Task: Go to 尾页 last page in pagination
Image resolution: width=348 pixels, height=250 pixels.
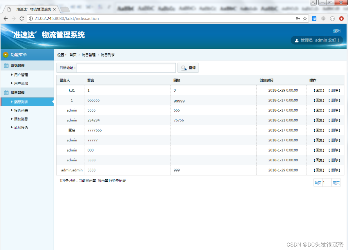Action: [336, 183]
